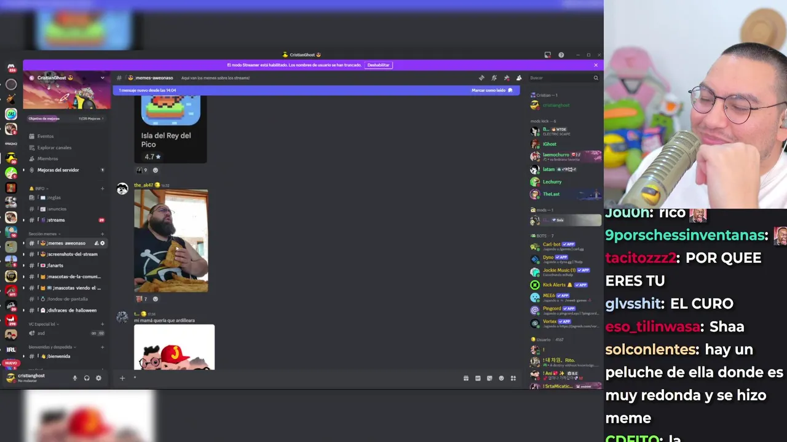Open the_ak47 bearded man image
Viewport: 787px width, 442px height.
coord(171,241)
